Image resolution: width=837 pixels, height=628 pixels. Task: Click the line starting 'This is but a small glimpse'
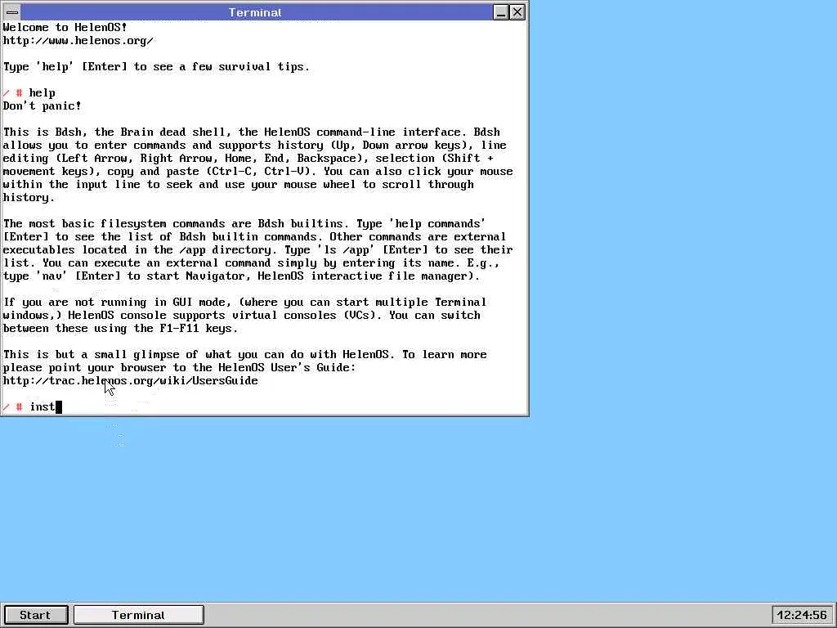pos(244,355)
